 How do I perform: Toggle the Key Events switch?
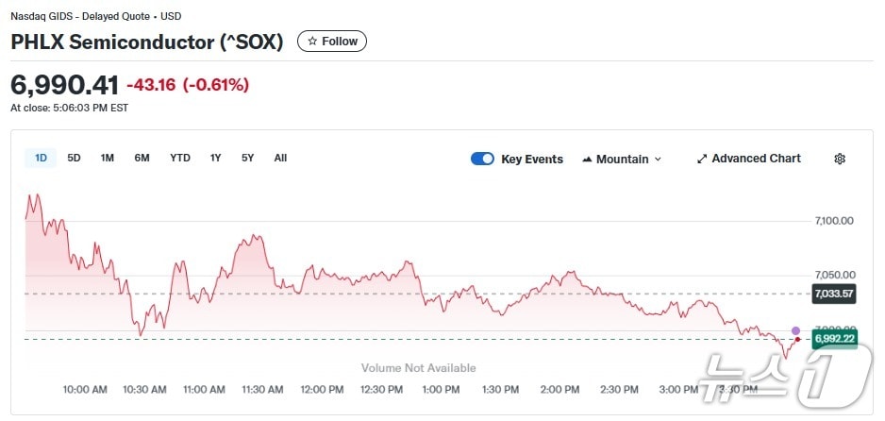482,159
